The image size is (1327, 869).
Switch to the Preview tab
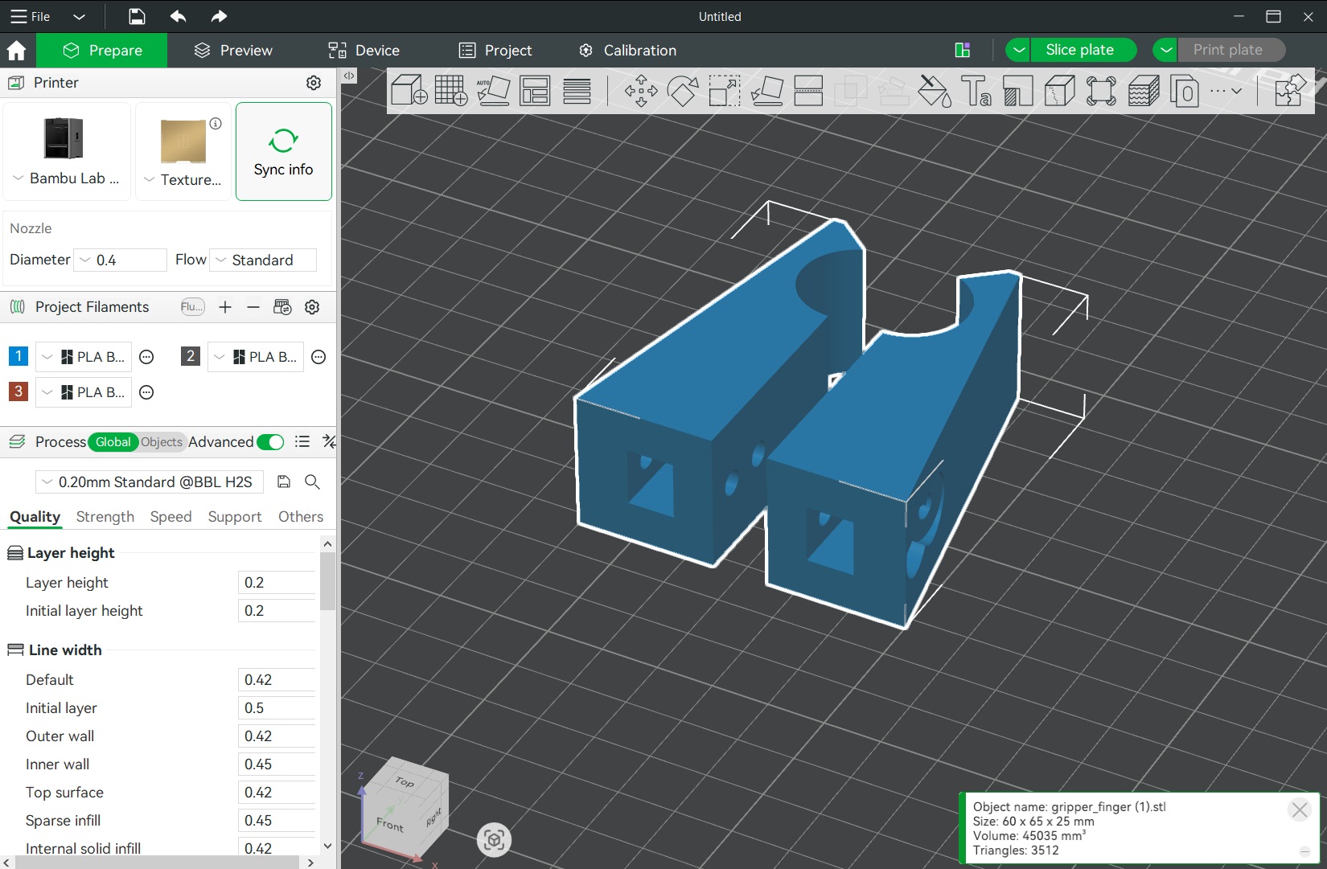point(233,51)
